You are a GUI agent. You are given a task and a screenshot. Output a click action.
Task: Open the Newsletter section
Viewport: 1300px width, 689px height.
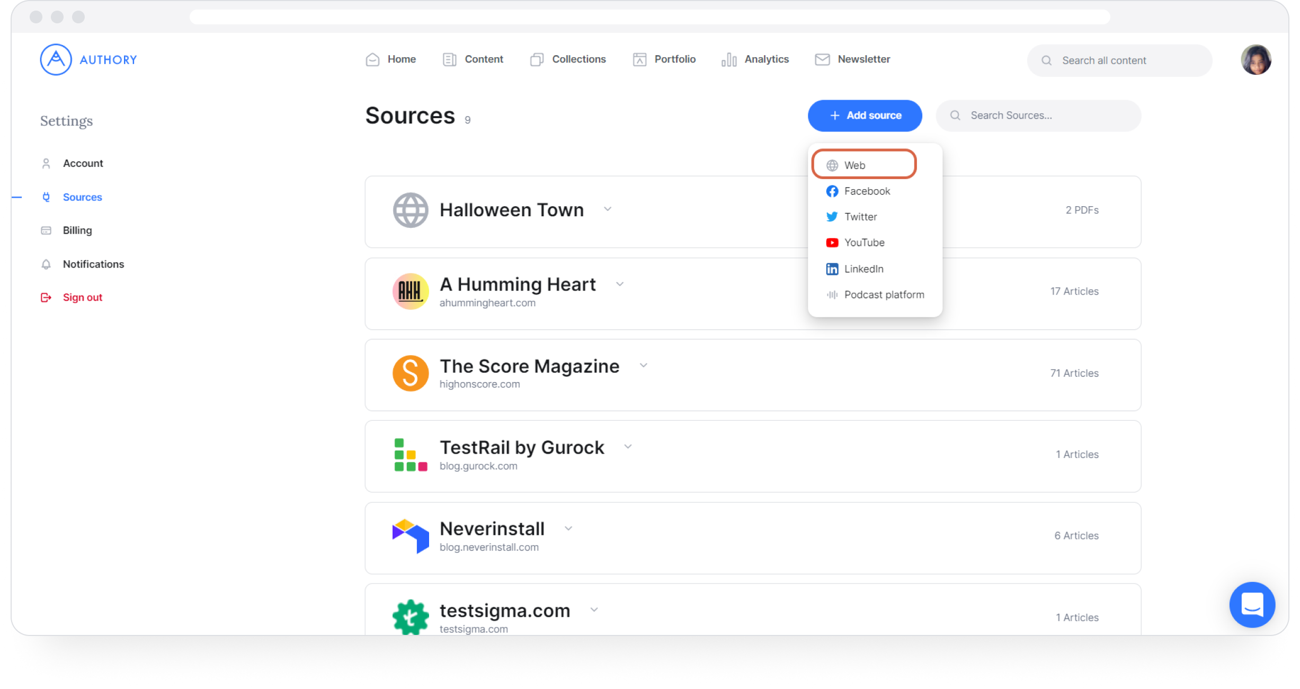pyautogui.click(x=852, y=59)
